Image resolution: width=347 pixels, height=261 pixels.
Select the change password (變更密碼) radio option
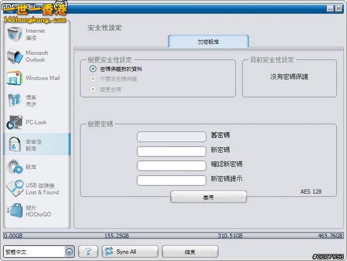point(93,89)
